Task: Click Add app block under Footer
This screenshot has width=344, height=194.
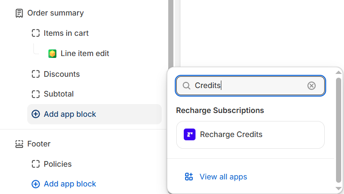Action: tap(64, 184)
